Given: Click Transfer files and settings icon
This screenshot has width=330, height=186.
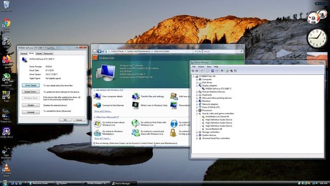Looking at the screenshot, I should tap(136, 96).
